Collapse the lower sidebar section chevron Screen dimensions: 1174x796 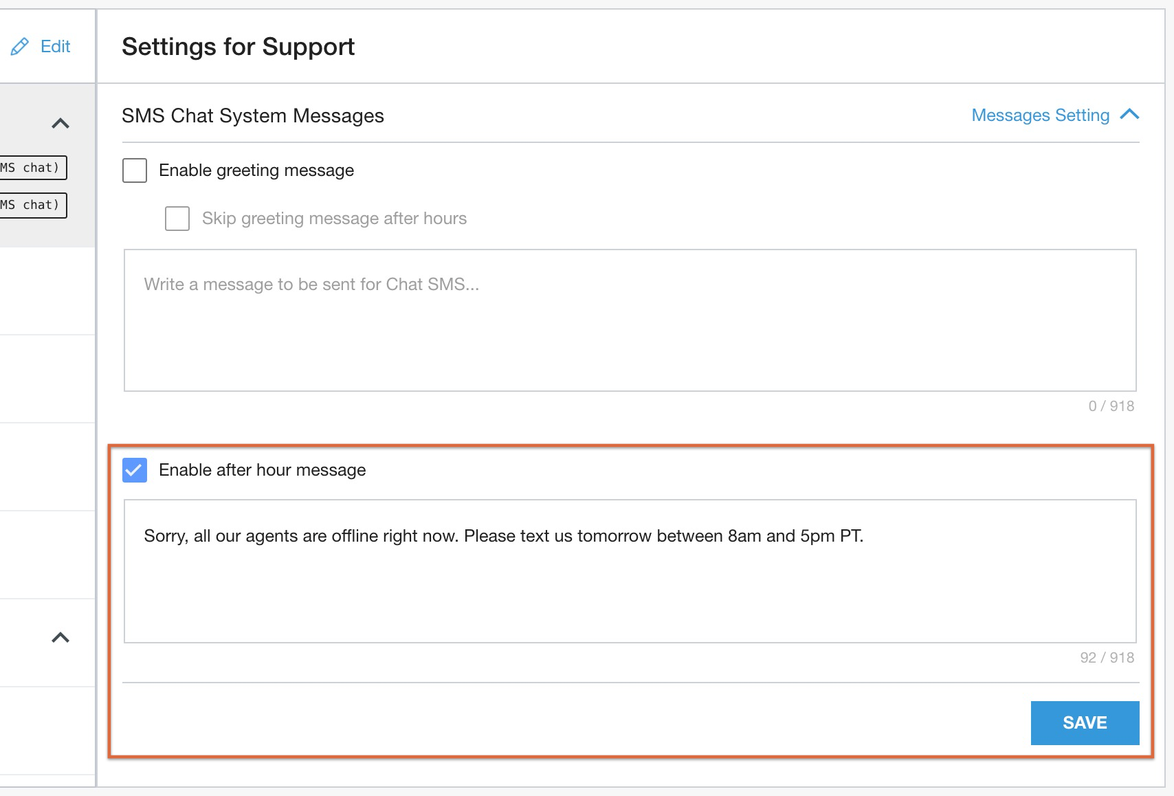pyautogui.click(x=60, y=638)
